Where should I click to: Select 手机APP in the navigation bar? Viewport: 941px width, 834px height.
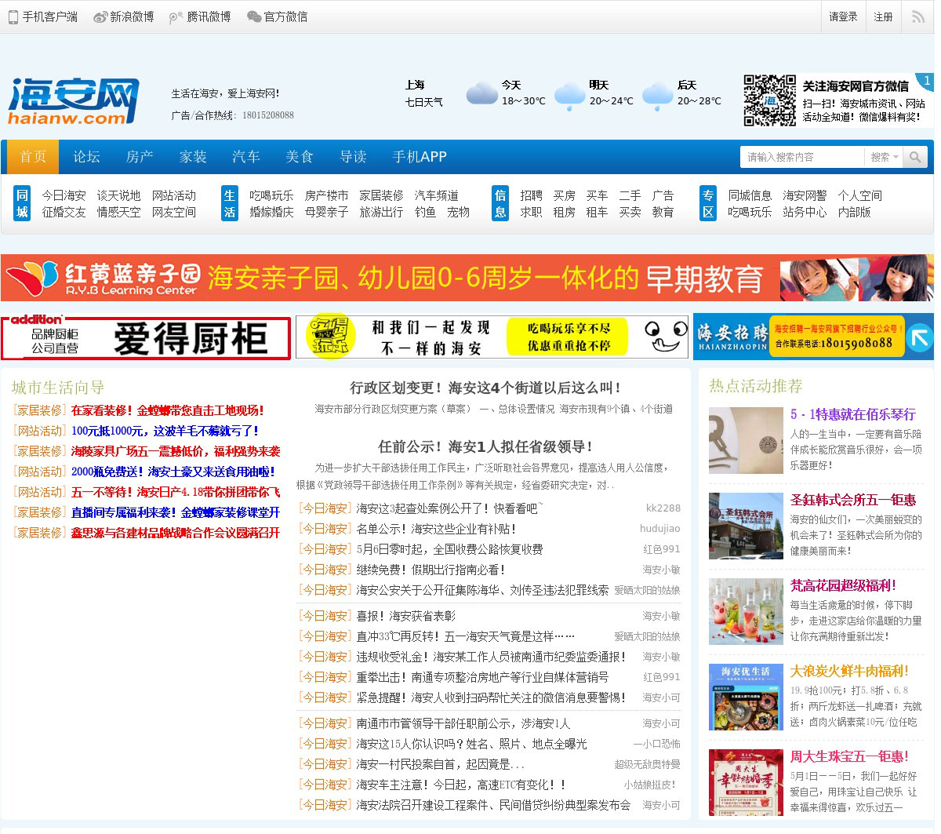click(420, 157)
